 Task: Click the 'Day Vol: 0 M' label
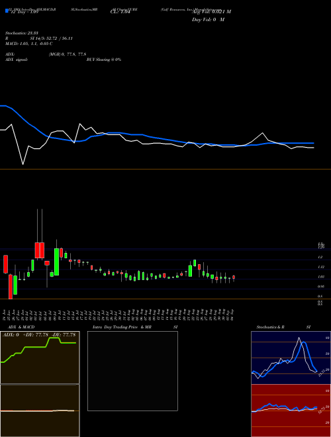coord(208,19)
